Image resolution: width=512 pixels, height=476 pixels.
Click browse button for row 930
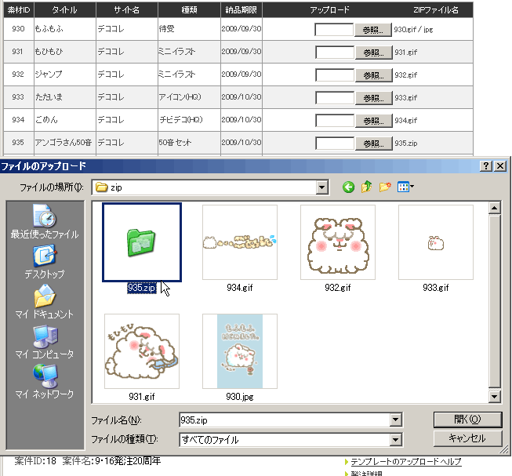(373, 30)
